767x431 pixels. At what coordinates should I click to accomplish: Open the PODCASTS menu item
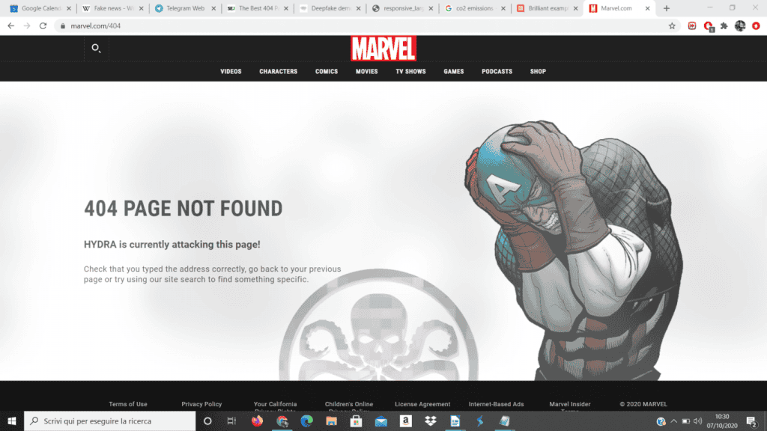497,71
